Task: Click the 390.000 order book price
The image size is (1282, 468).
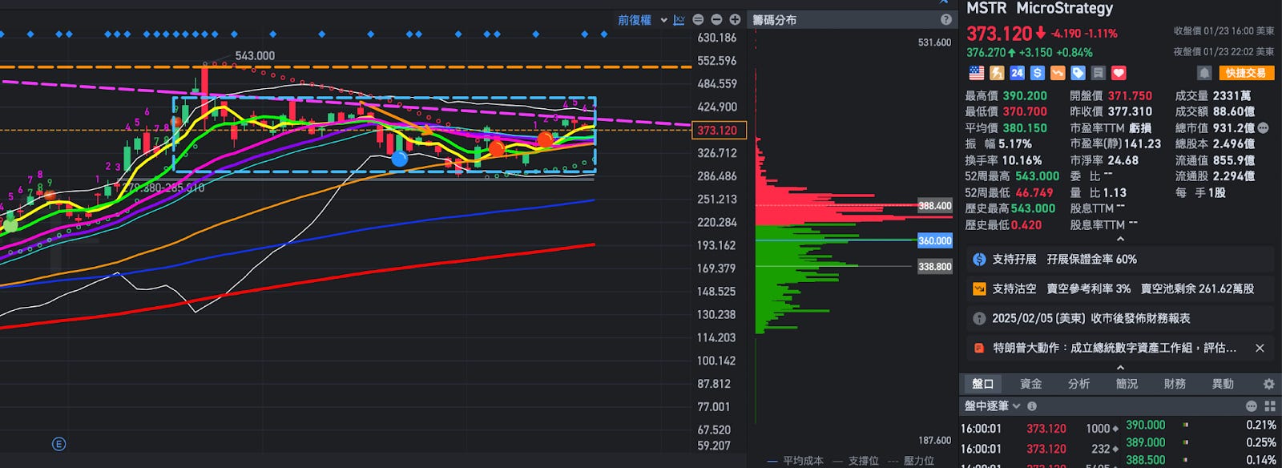Action: click(1146, 425)
